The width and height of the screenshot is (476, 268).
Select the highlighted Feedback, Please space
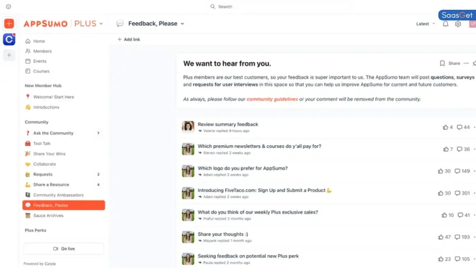[x=64, y=205]
